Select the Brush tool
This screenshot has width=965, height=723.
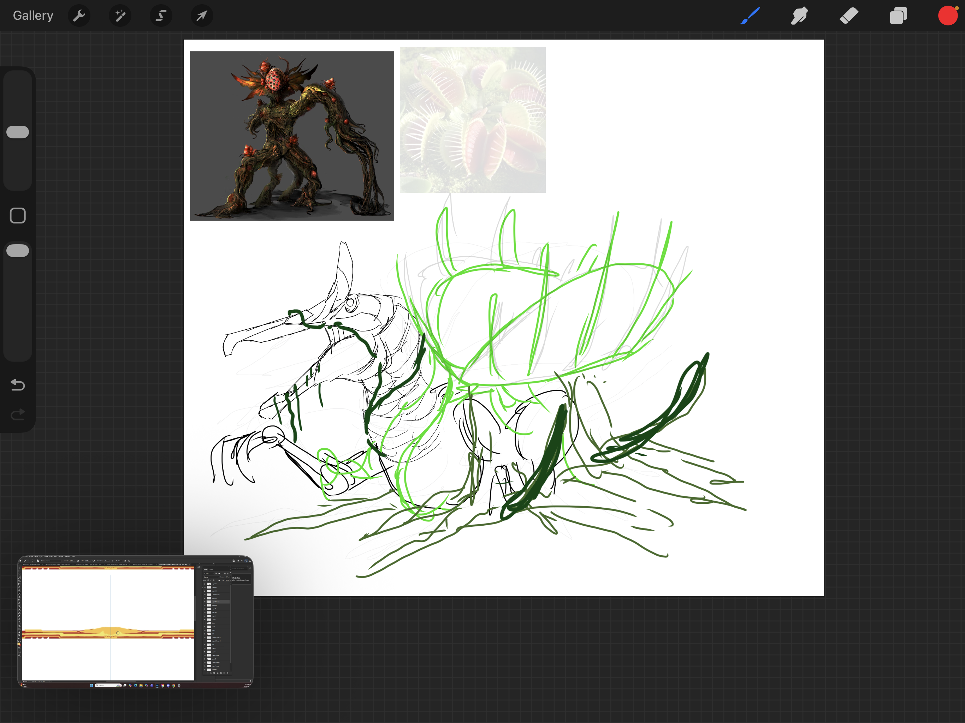pos(750,16)
